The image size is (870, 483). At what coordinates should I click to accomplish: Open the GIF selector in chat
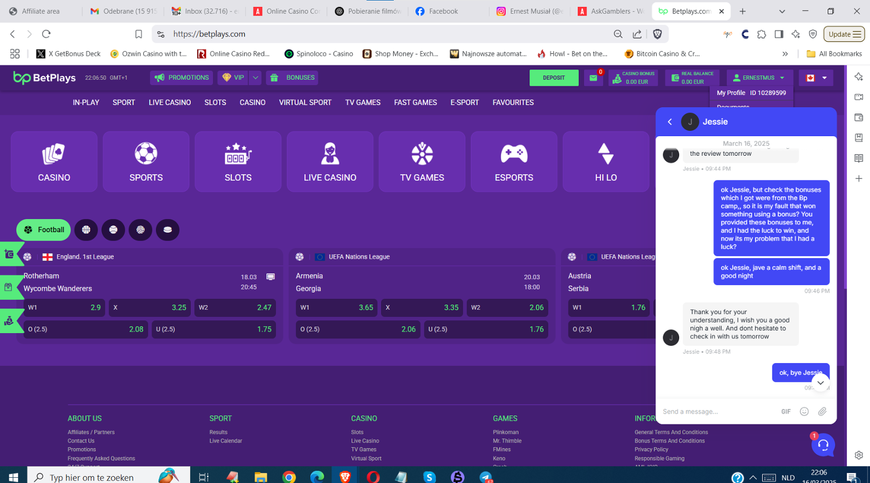(786, 411)
